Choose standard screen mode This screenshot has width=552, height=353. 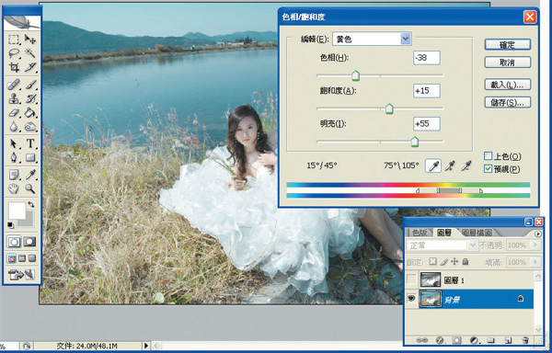point(12,258)
